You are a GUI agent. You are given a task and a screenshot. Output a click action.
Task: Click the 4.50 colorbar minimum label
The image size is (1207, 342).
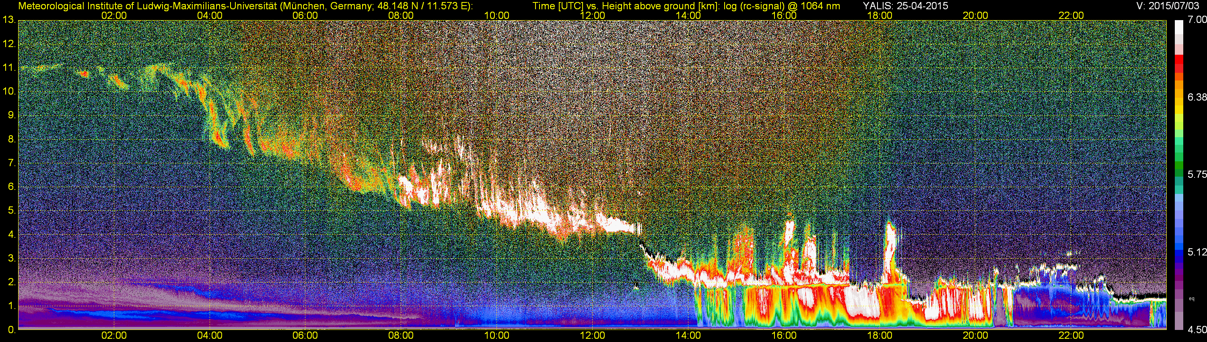point(1197,330)
